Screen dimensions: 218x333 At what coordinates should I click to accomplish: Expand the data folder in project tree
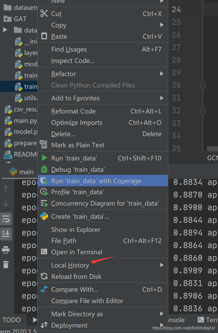(x=5, y=30)
